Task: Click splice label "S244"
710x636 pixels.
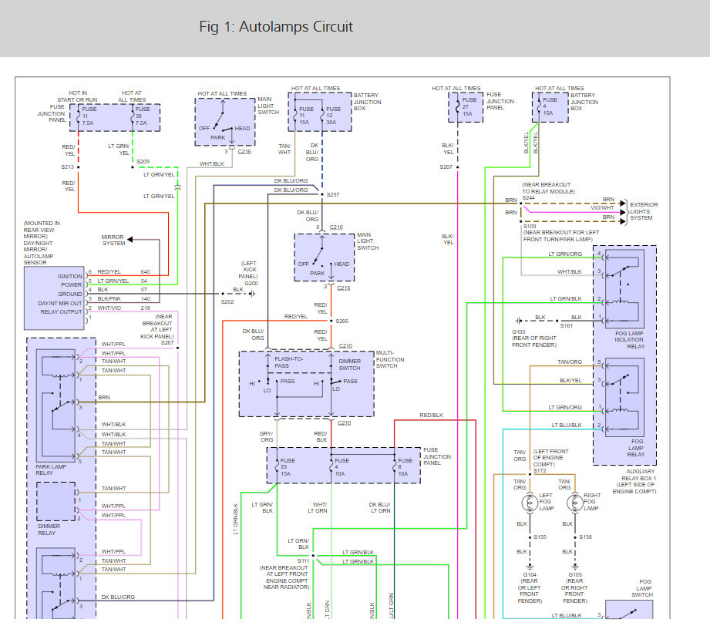Action: 528,198
